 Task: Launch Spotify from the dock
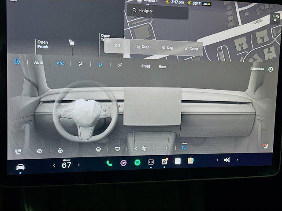pyautogui.click(x=137, y=163)
